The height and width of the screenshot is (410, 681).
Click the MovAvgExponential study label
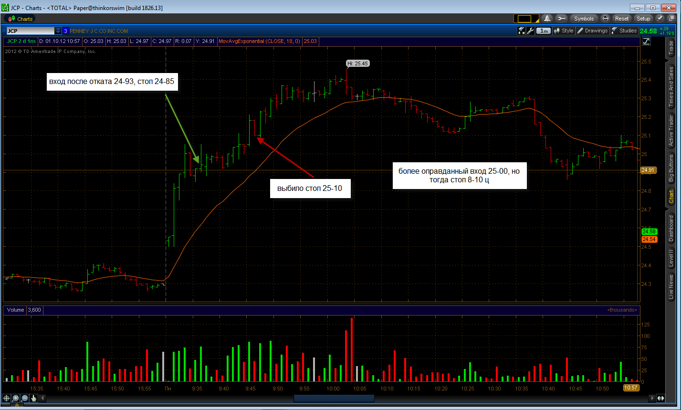click(x=259, y=41)
